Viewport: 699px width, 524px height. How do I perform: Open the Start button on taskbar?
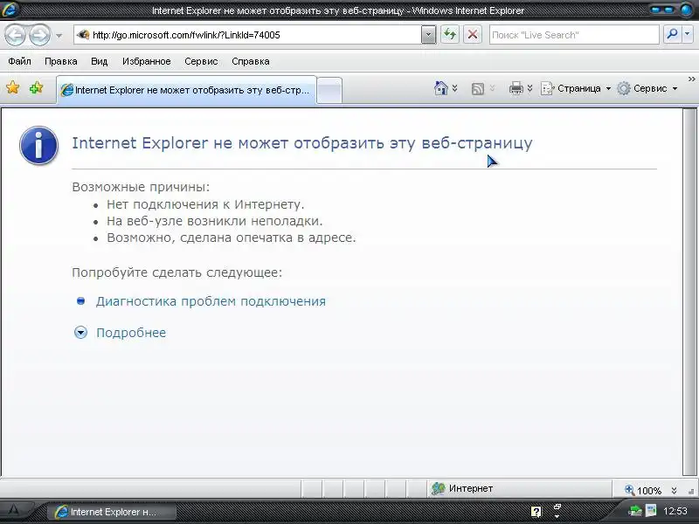pyautogui.click(x=13, y=511)
